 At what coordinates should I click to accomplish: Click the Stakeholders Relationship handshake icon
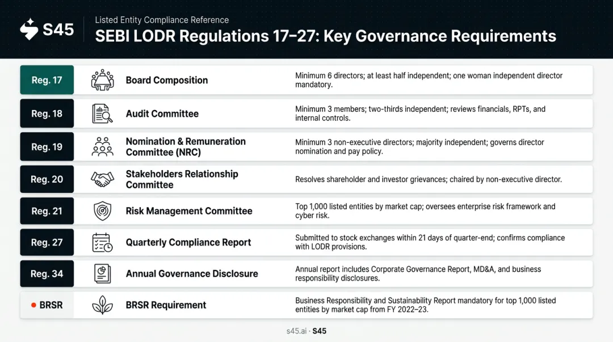point(102,179)
